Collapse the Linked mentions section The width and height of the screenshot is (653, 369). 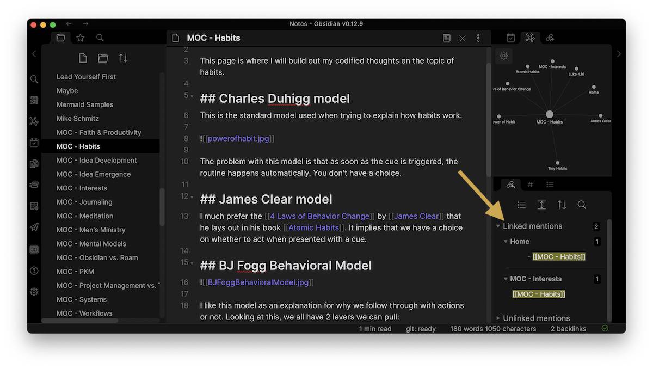[x=497, y=226]
